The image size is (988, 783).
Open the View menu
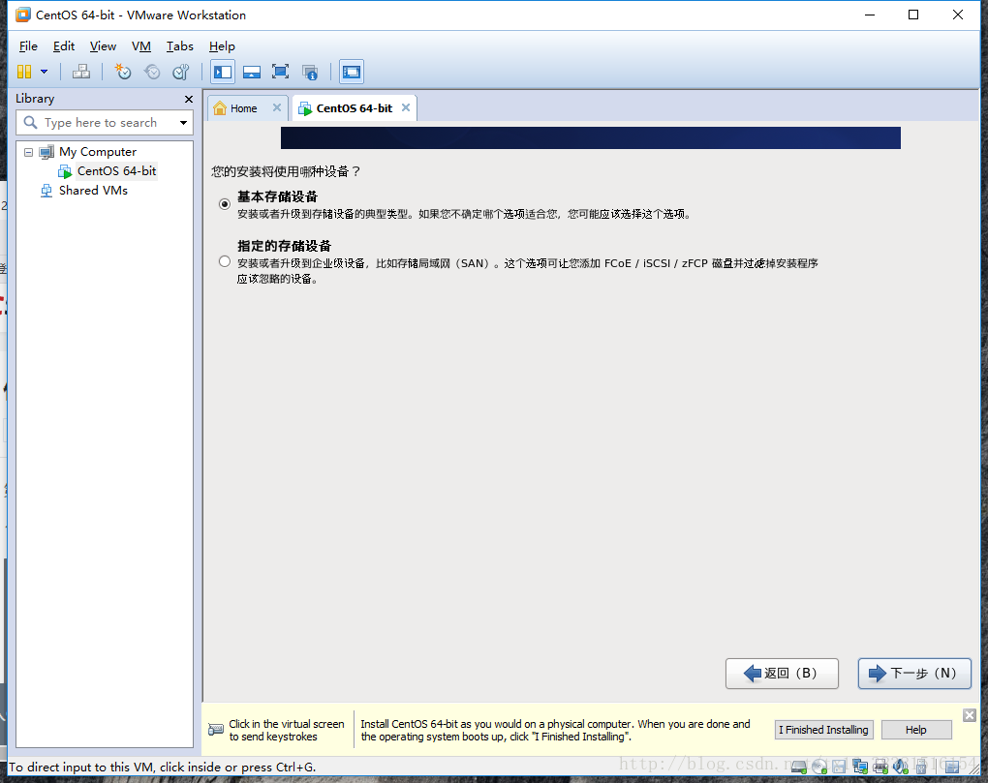point(103,45)
